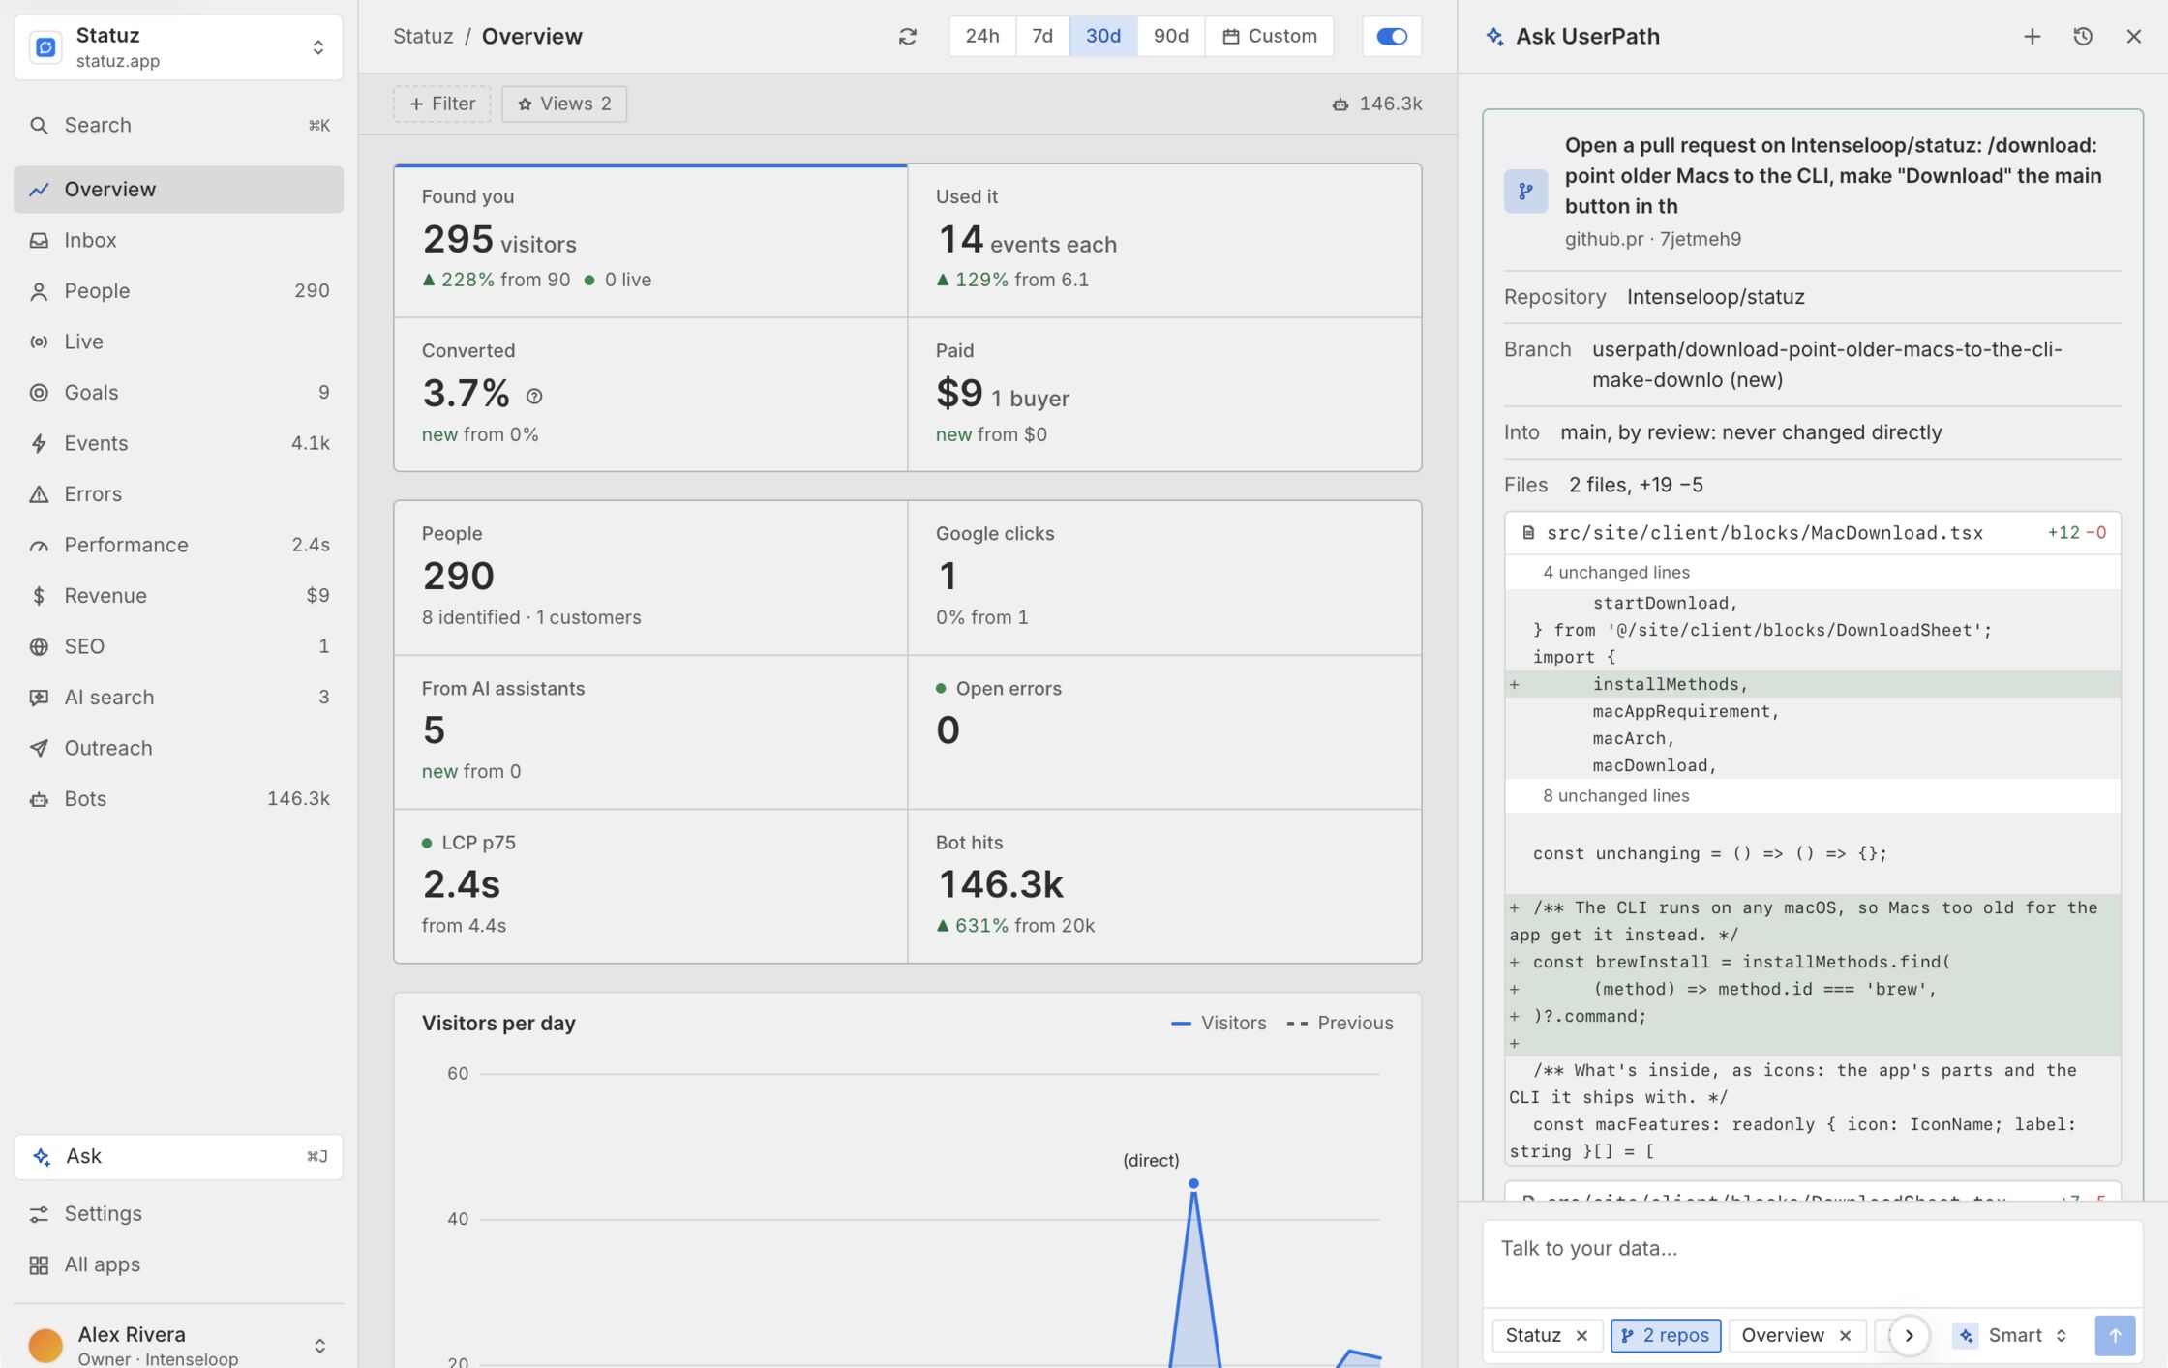Open the Views 2 dropdown
Viewport: 2168px width, 1368px height.
(x=564, y=104)
